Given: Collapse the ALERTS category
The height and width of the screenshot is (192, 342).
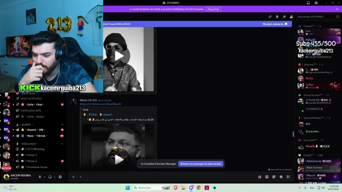Looking at the screenshot, I should [26, 125].
